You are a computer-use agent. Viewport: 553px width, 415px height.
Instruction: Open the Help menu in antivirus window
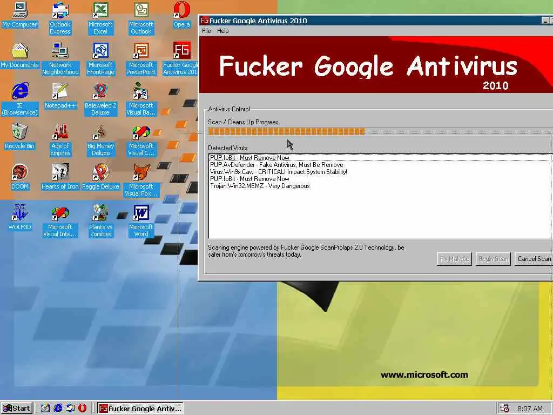(x=222, y=31)
